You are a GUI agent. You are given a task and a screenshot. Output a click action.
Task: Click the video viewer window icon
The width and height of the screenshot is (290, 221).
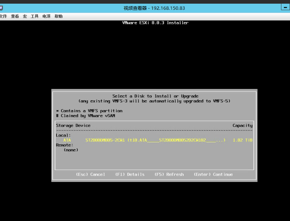(1, 8)
